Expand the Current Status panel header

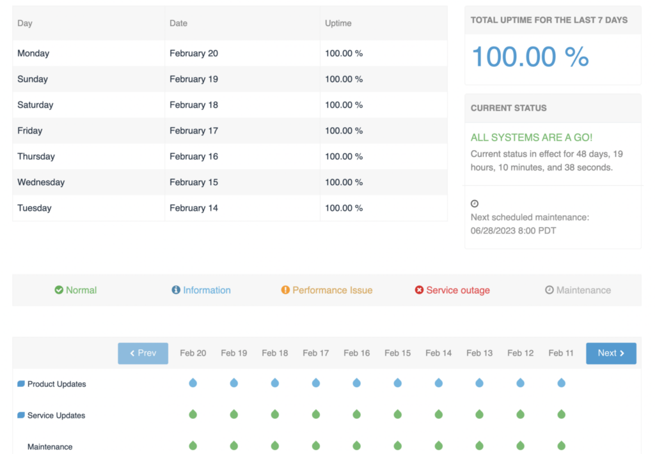[552, 108]
